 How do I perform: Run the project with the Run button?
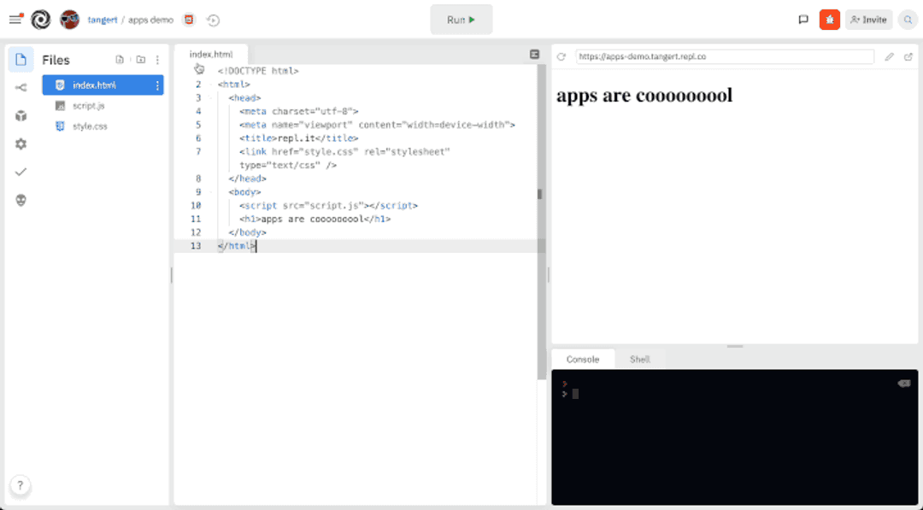[461, 19]
